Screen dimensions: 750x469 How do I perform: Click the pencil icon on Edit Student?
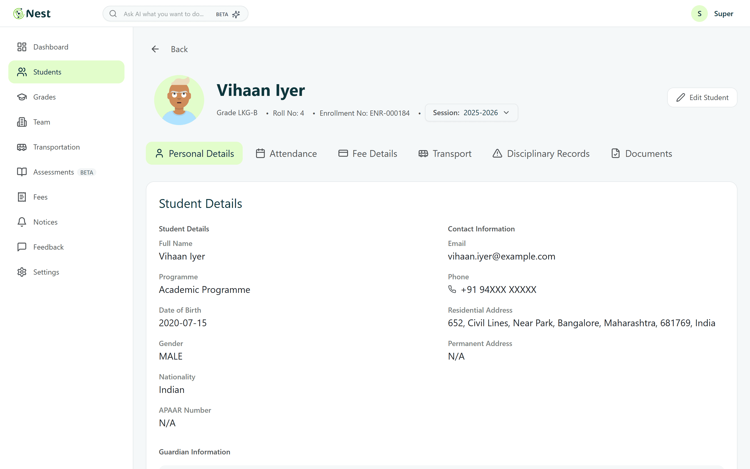[x=680, y=97]
